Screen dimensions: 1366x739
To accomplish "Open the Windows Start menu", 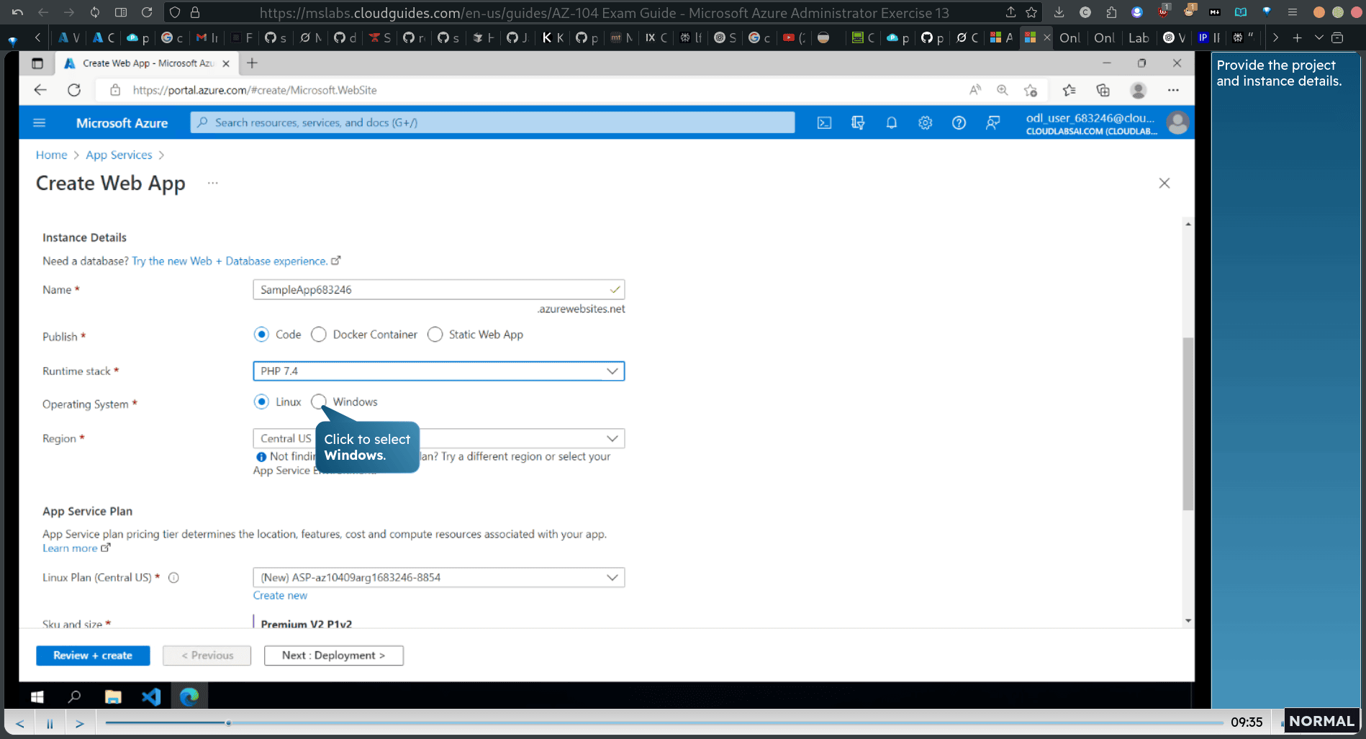I will click(x=37, y=697).
